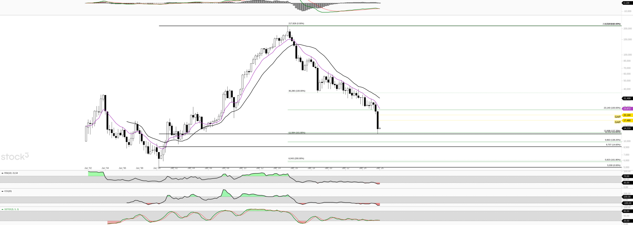Click the black 31,488 moving average tag

coord(627,98)
